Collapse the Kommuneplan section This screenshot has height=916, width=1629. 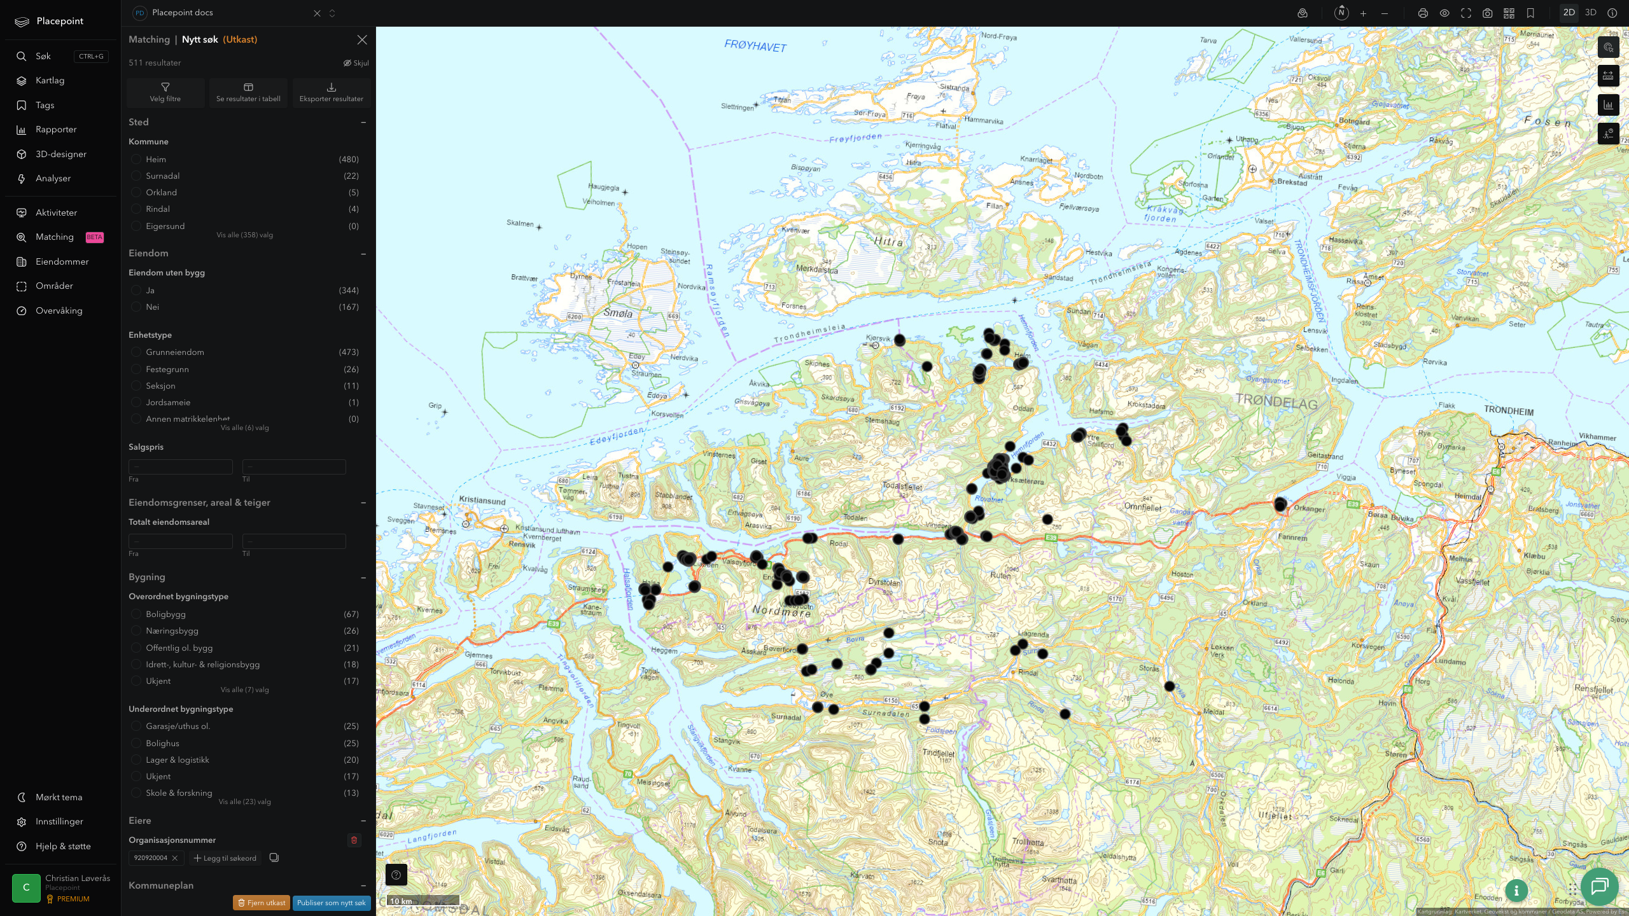[363, 885]
